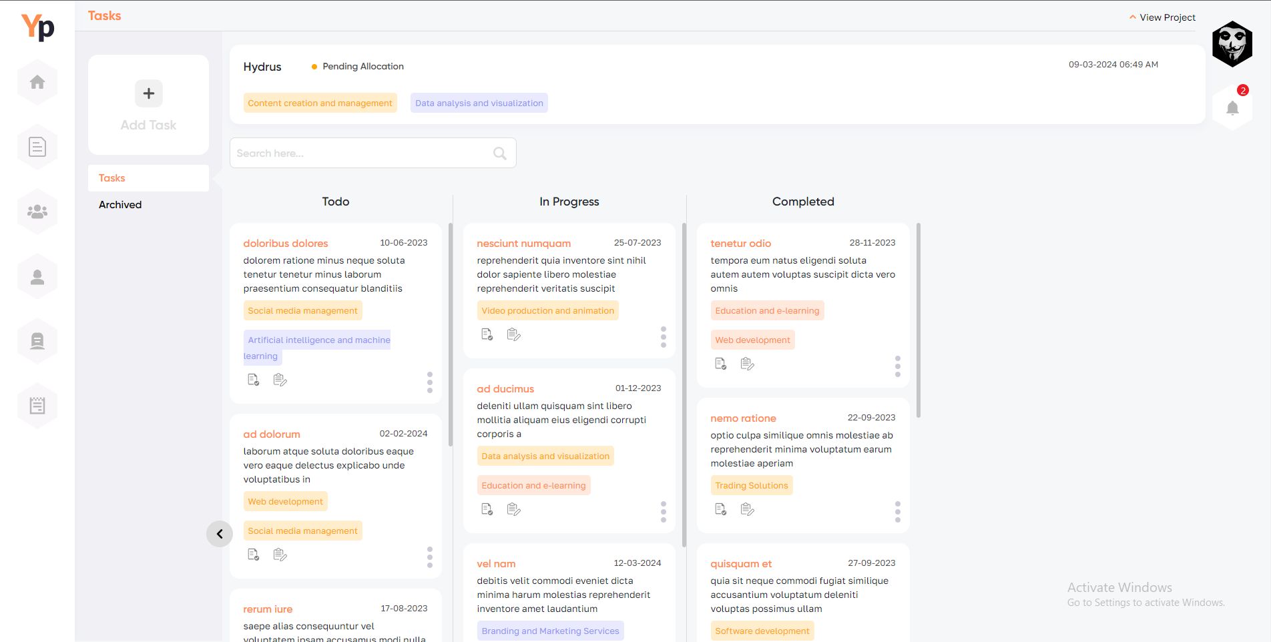
Task: Open three-dot menu on 'ad ducimus' card
Action: tap(664, 512)
